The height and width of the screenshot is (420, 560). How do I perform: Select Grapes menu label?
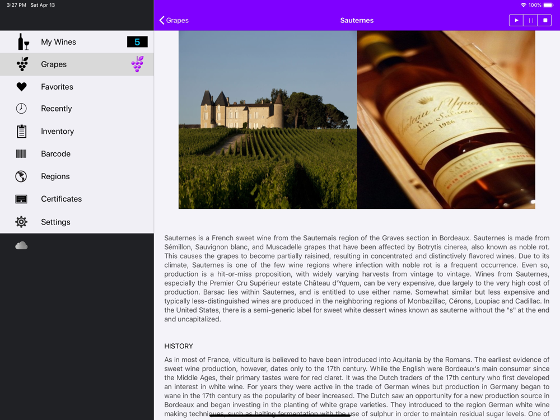(x=54, y=64)
